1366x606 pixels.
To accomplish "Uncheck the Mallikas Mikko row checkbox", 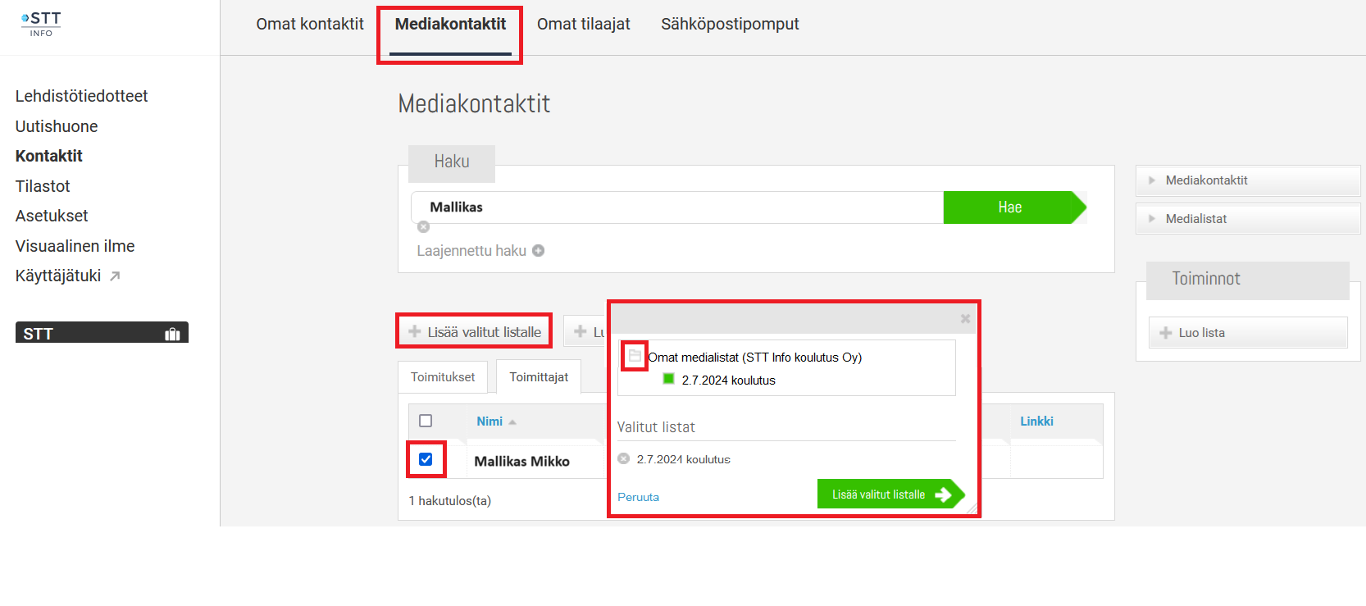I will 426,459.
